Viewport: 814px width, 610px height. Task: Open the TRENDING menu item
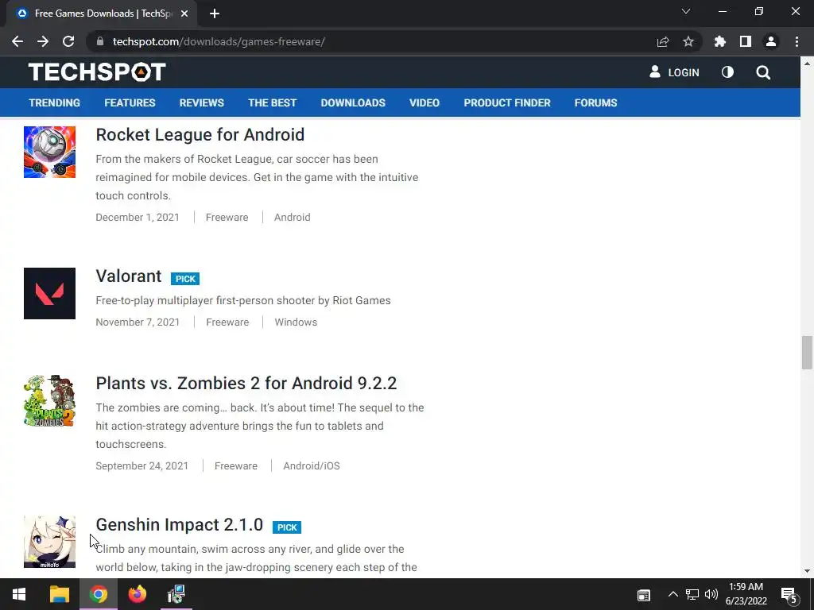point(55,102)
